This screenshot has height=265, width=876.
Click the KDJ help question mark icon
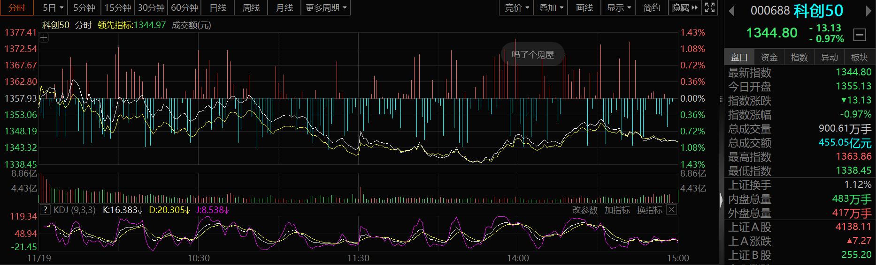[45, 210]
